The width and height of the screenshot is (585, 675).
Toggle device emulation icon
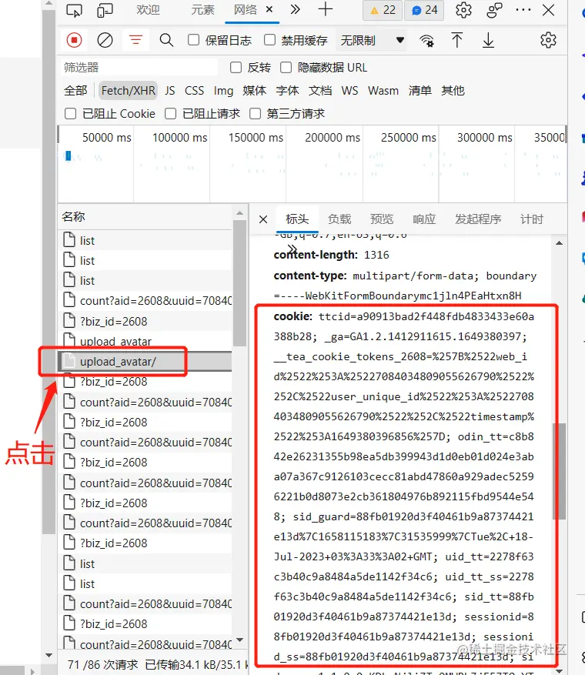pos(105,10)
